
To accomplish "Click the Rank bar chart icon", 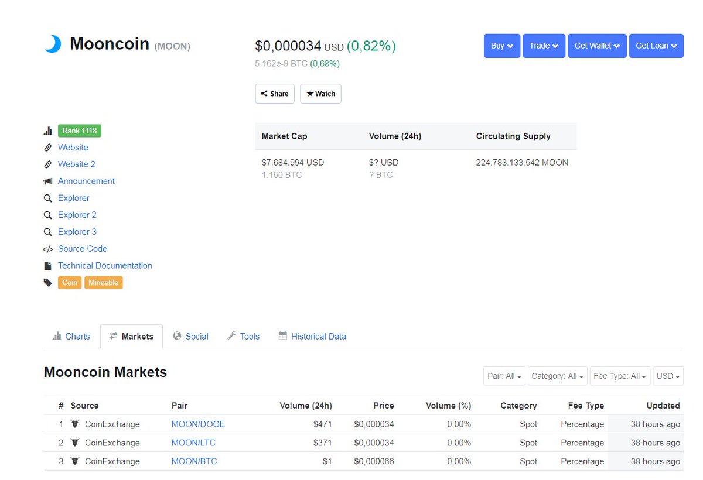I will click(x=48, y=131).
